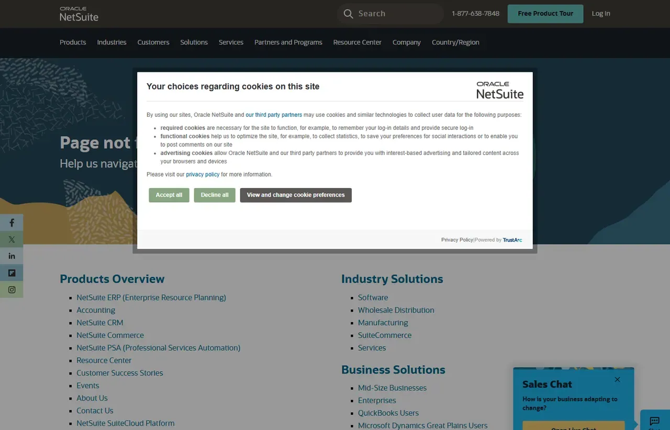Open the Software industry link
Image resolution: width=670 pixels, height=430 pixels.
click(x=373, y=297)
